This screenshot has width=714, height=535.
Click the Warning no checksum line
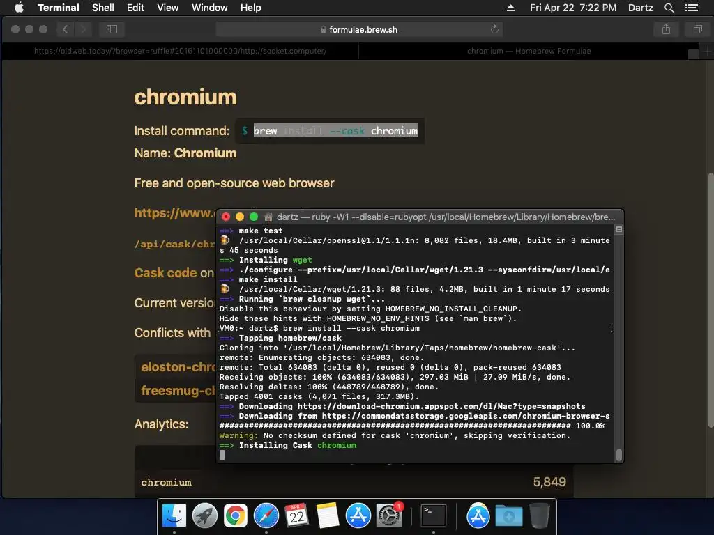395,435
